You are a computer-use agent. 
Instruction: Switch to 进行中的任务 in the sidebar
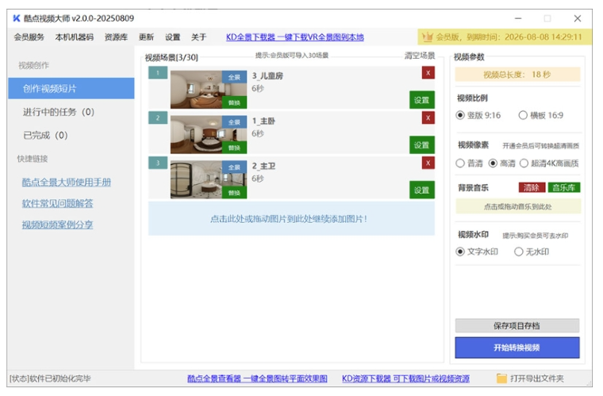click(x=58, y=112)
